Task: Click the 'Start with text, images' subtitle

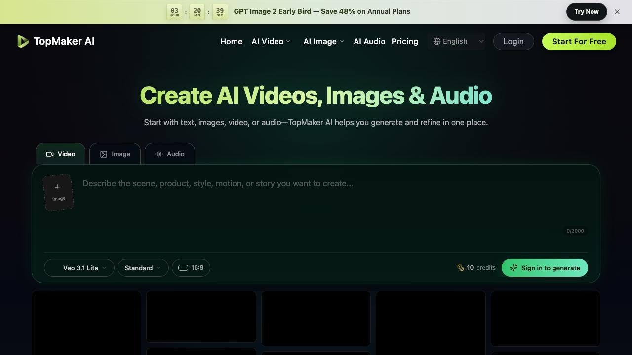Action: pos(316,122)
